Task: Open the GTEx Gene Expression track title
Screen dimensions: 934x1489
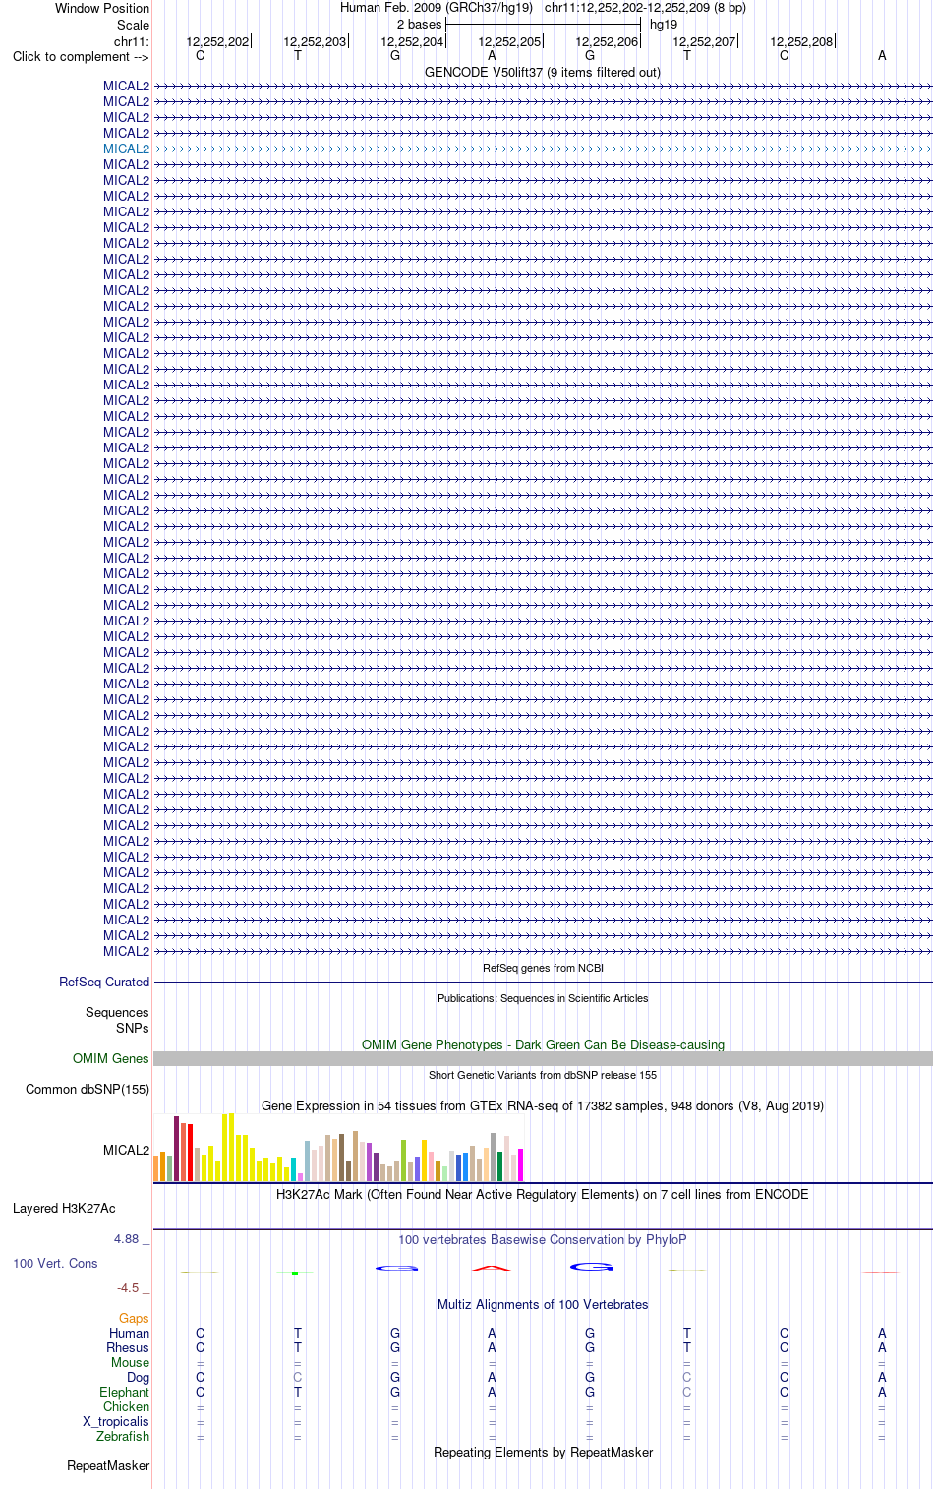Action: 543,1105
